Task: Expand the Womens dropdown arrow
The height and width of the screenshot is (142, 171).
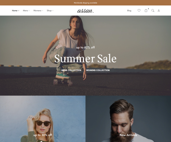Action: tap(42, 11)
